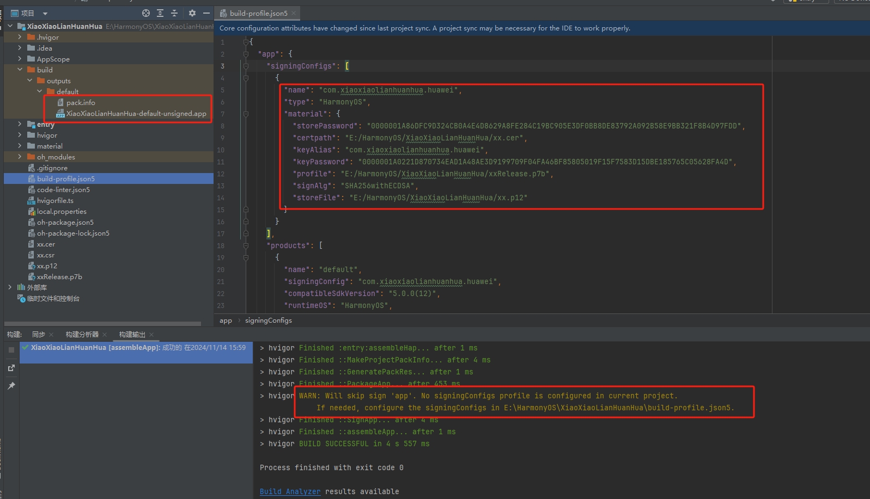Switch to build-profile.json5 editor tab
This screenshot has height=499, width=870.
258,13
